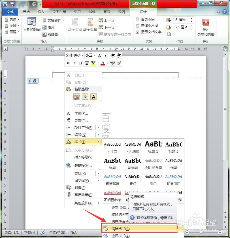Screen dimensions: 230x238
Task: Check the 奇偶页不同 option
Action: (138, 25)
